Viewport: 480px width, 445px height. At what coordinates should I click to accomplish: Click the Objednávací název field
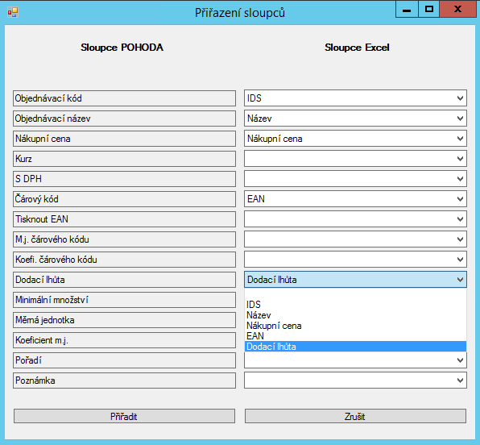coord(124,119)
